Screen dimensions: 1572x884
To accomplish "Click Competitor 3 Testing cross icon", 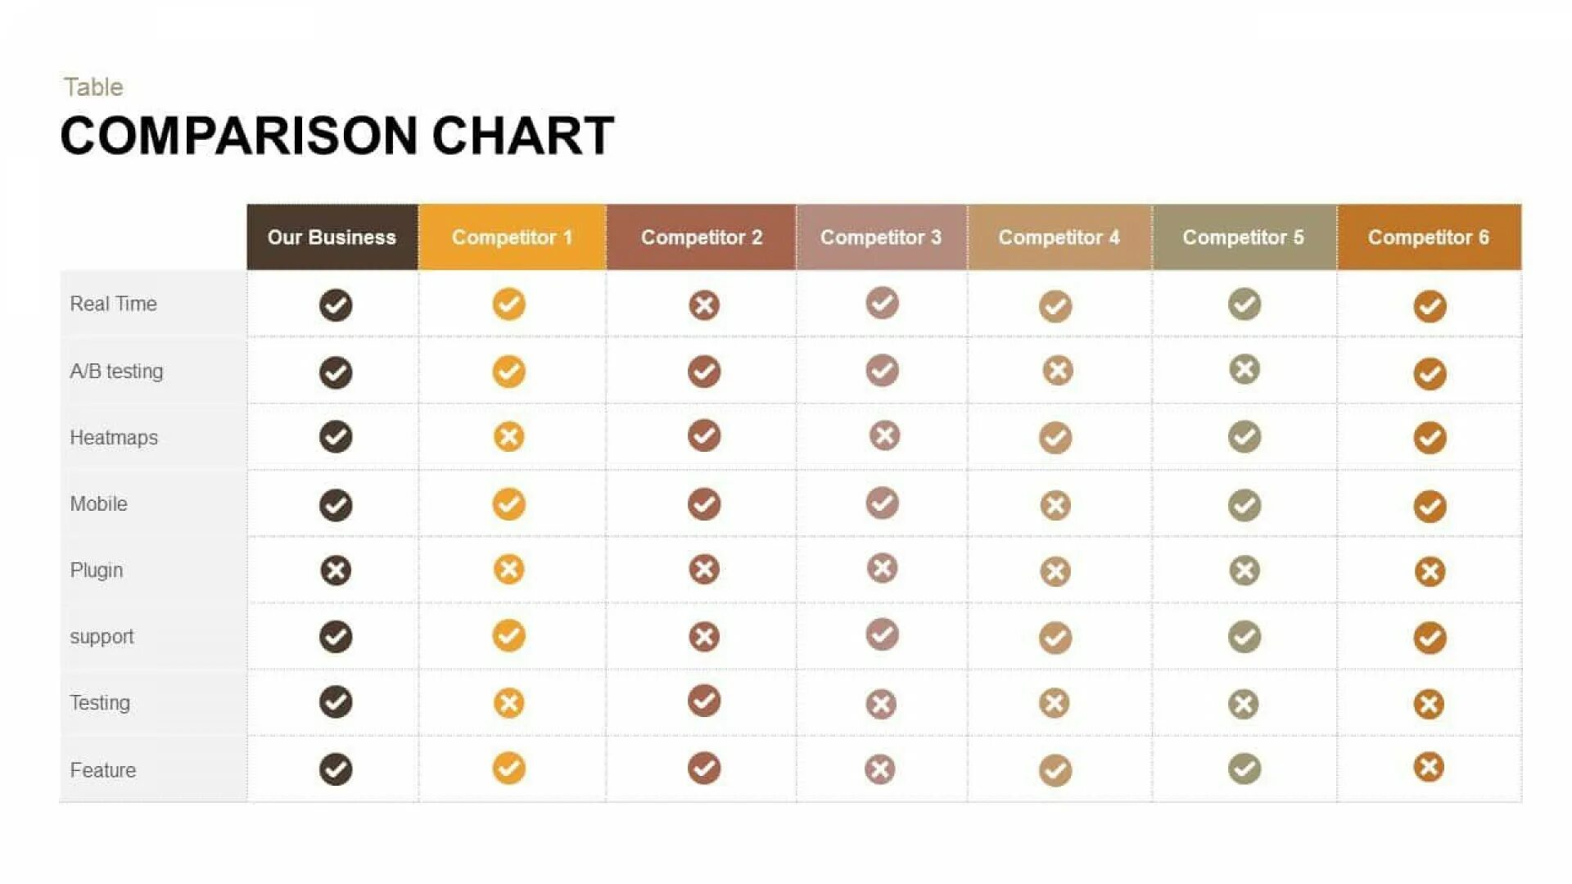I will click(881, 704).
